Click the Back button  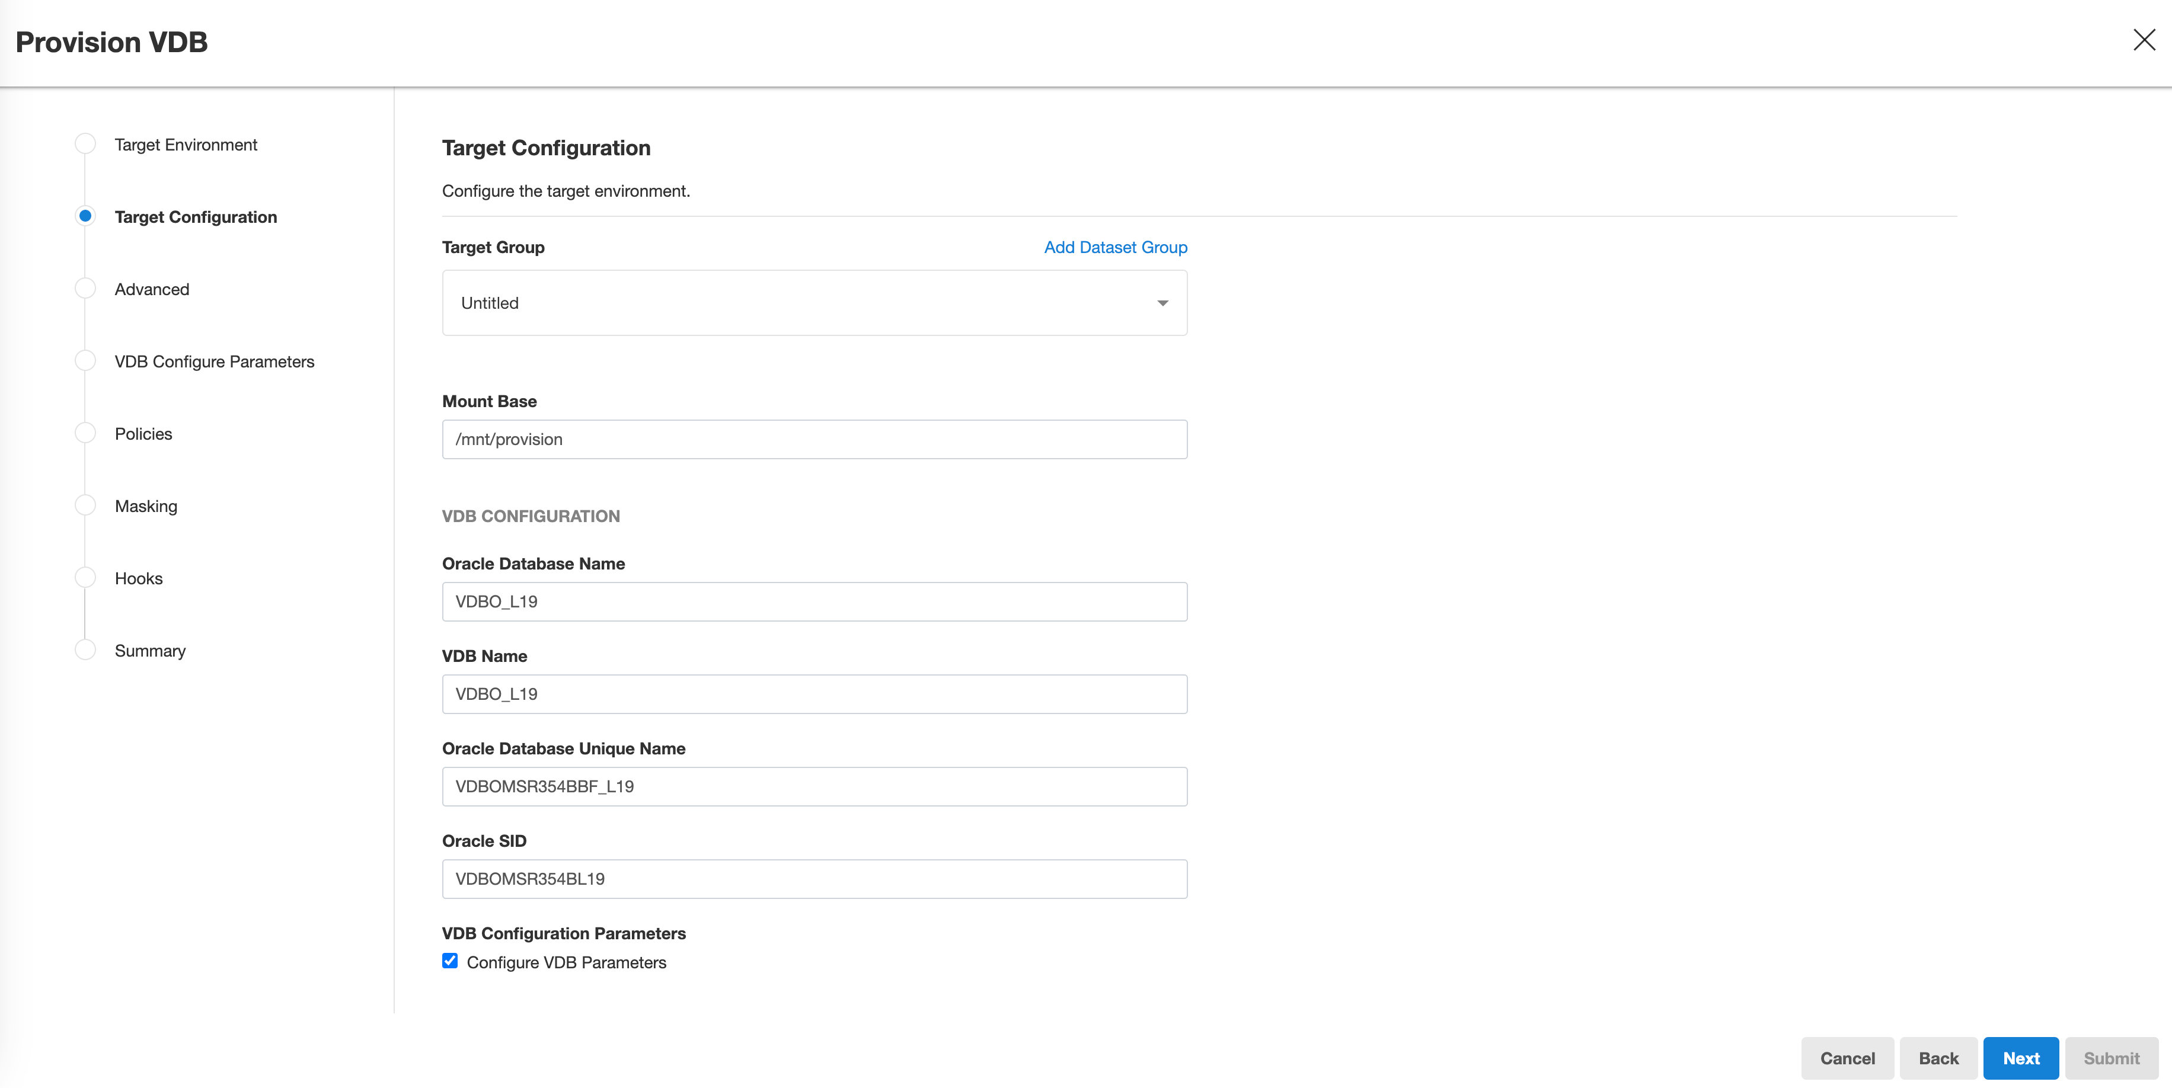click(x=1938, y=1058)
